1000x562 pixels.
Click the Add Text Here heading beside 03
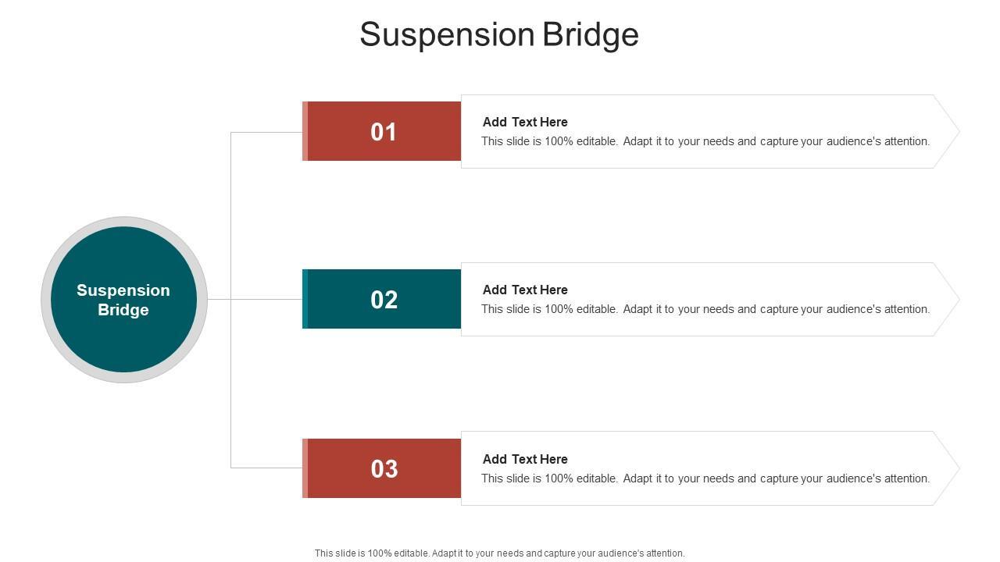pyautogui.click(x=525, y=459)
